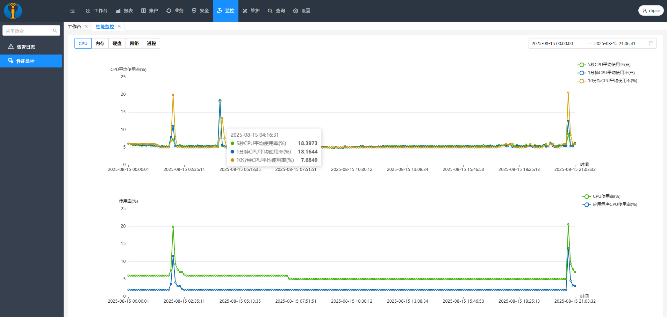Click the calendar icon in date range picker

pos(651,43)
